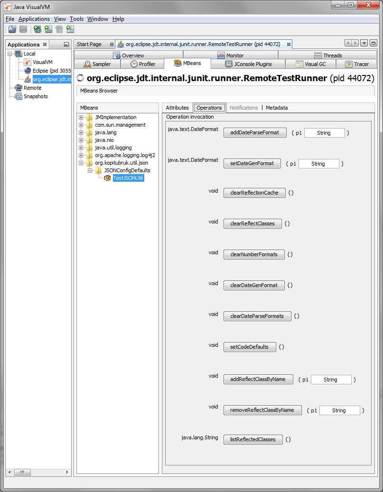Click the Java cup icon beside org.eclipse.jdt.in
383x492 pixels.
(x=28, y=79)
